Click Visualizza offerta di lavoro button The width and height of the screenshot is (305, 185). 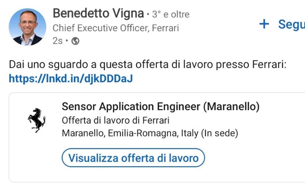133,158
